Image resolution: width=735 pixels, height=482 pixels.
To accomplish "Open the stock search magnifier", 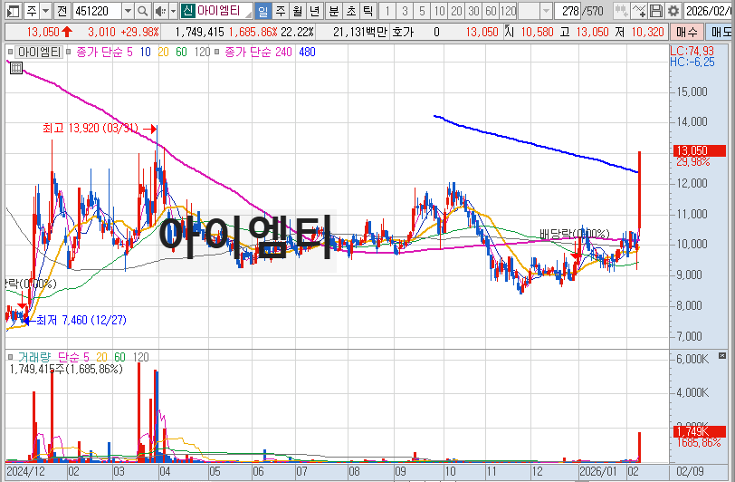I will tap(143, 10).
